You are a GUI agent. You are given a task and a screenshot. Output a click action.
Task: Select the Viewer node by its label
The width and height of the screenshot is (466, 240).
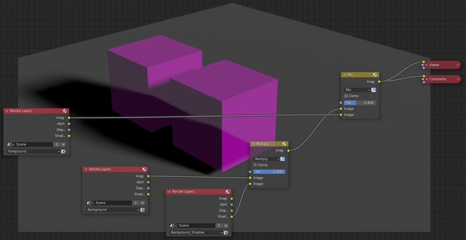(434, 65)
